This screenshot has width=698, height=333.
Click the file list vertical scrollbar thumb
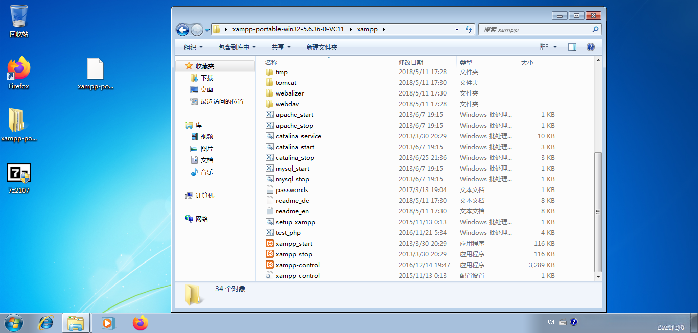click(598, 212)
